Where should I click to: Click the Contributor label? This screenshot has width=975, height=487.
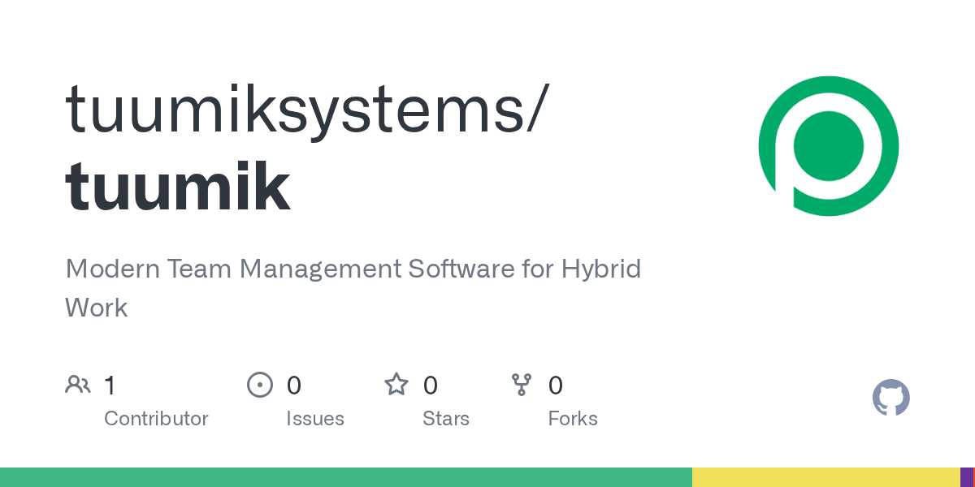tap(156, 419)
